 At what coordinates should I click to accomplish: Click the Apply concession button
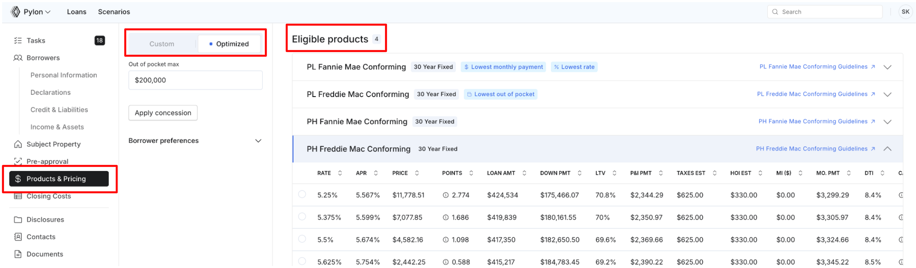[x=163, y=113]
